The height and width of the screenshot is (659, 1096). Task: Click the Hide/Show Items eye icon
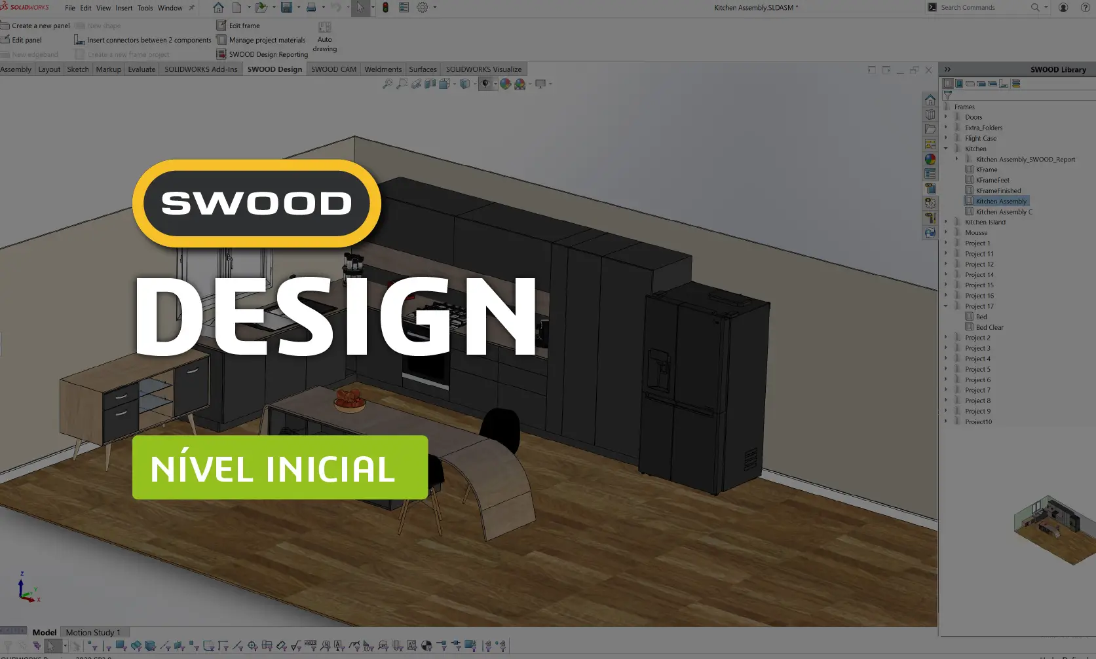point(485,84)
